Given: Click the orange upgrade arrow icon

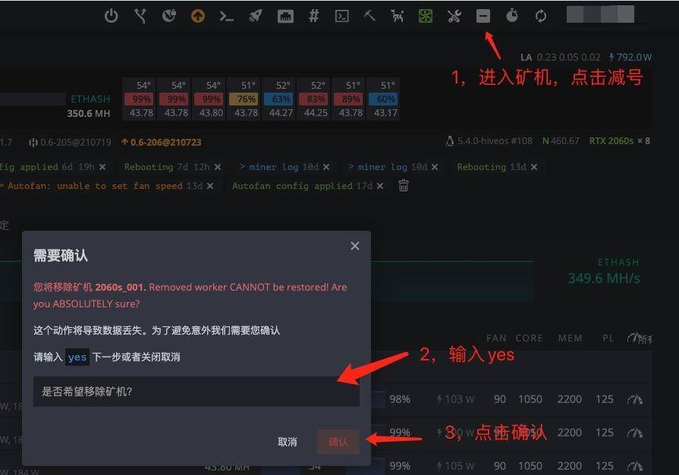Looking at the screenshot, I should (x=198, y=16).
